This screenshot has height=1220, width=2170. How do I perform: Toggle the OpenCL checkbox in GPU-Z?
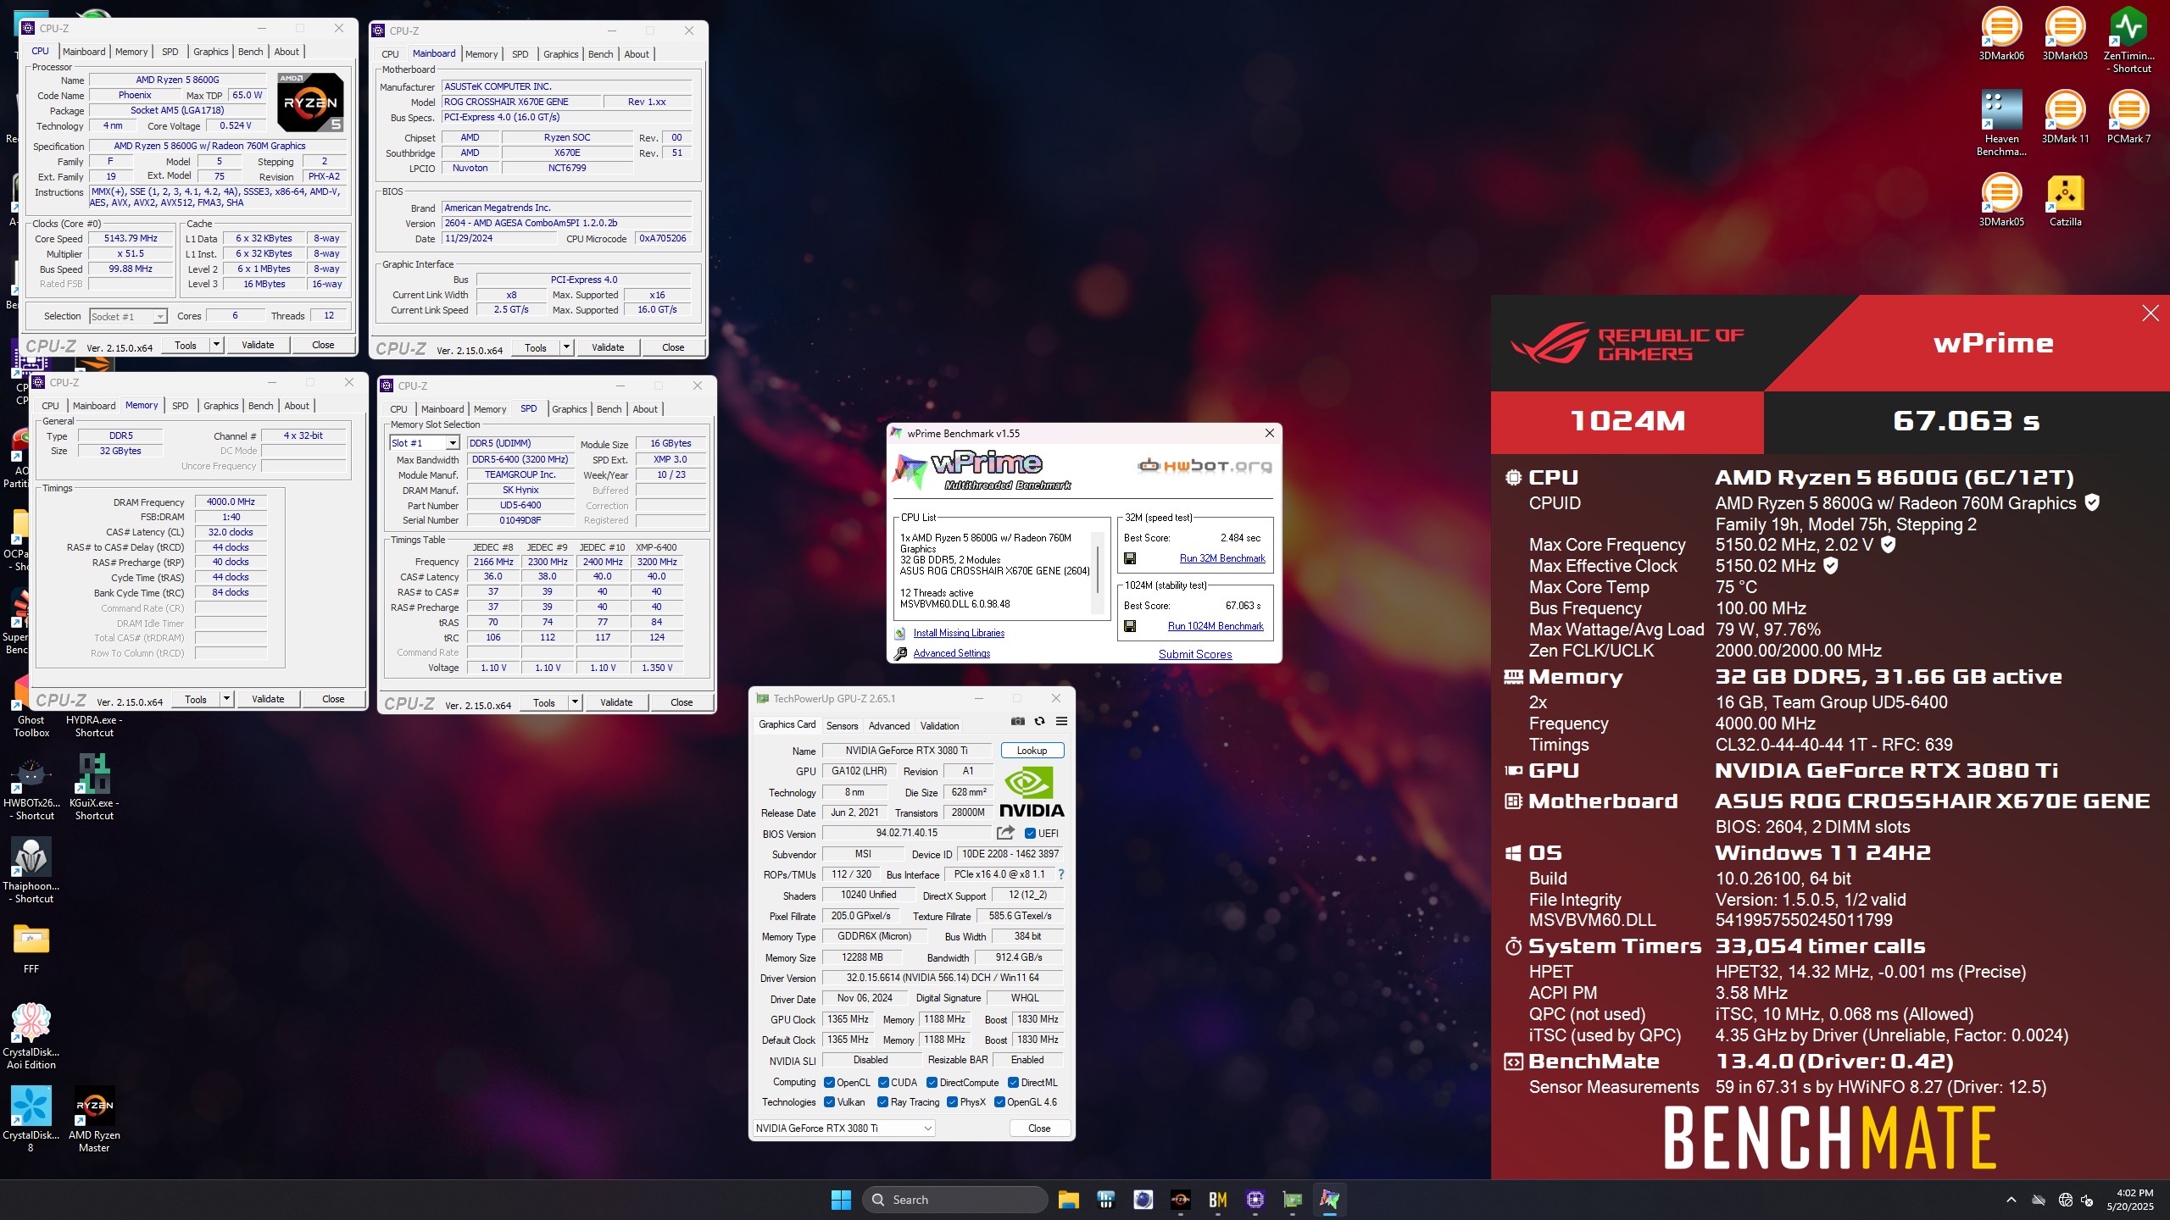pyautogui.click(x=829, y=1082)
